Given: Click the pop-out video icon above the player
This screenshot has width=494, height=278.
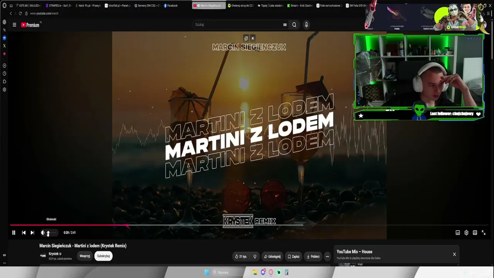Looking at the screenshot, I should pyautogui.click(x=246, y=38).
